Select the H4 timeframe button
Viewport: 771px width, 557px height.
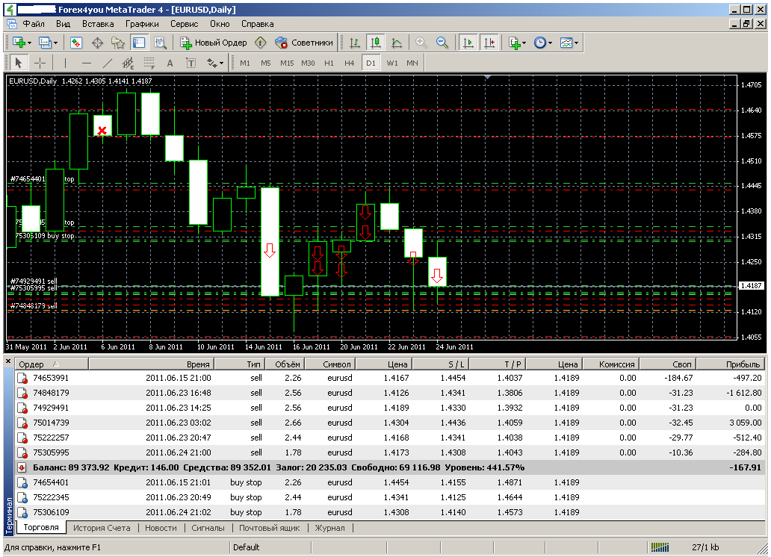pos(350,63)
